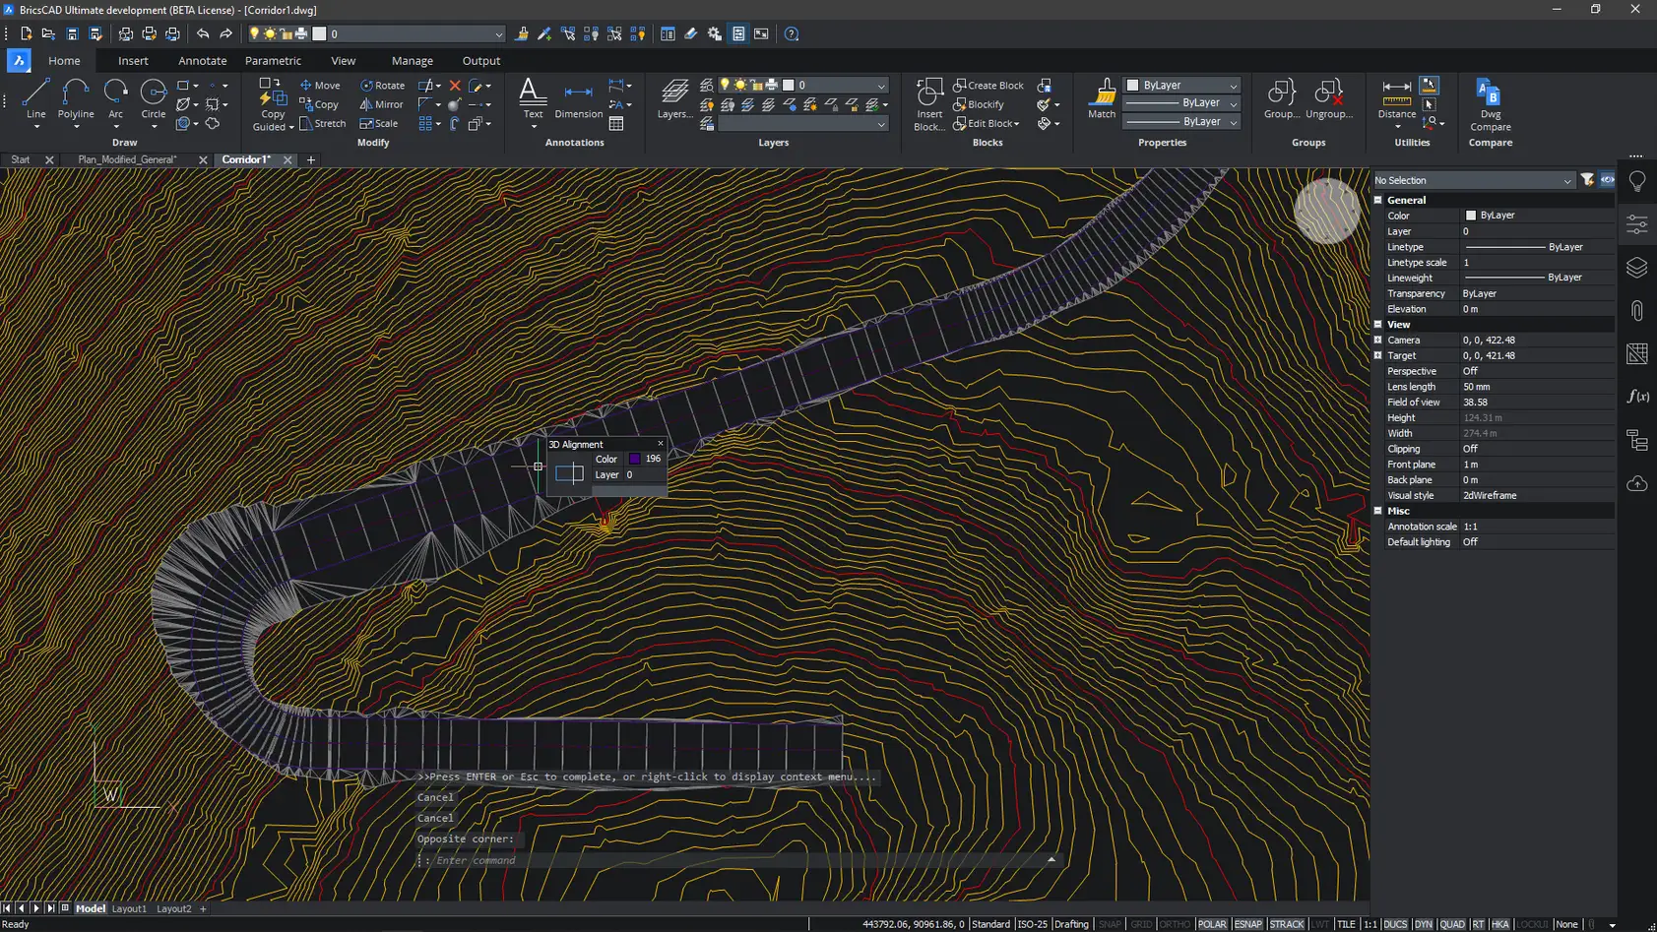Disable ESNAP in the status bar
This screenshot has height=932, width=1657.
click(1248, 924)
